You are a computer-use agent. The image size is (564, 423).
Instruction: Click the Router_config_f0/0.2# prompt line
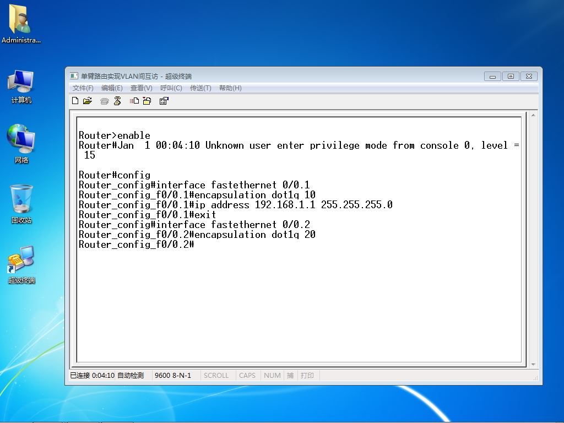[x=137, y=245]
